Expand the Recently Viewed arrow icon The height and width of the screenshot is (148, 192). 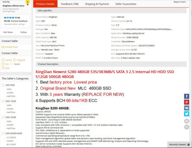[x=189, y=145]
